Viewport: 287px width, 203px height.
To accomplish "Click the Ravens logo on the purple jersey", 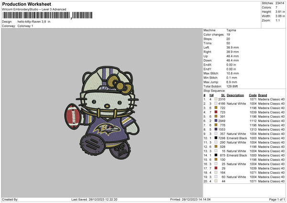I will pos(107,129).
